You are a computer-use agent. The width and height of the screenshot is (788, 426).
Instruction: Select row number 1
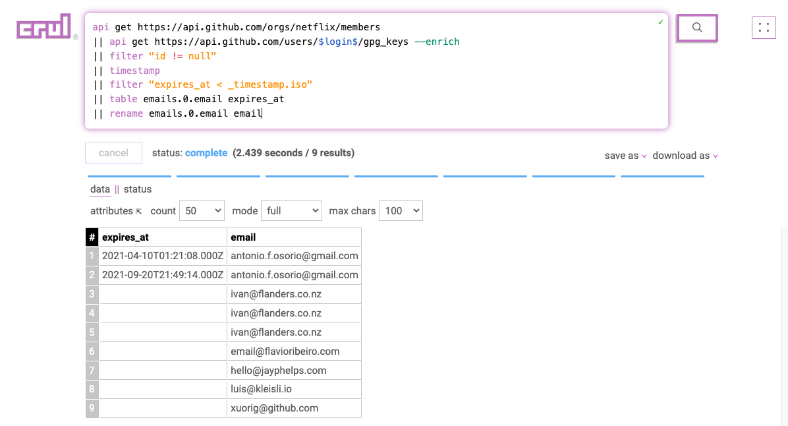point(92,256)
